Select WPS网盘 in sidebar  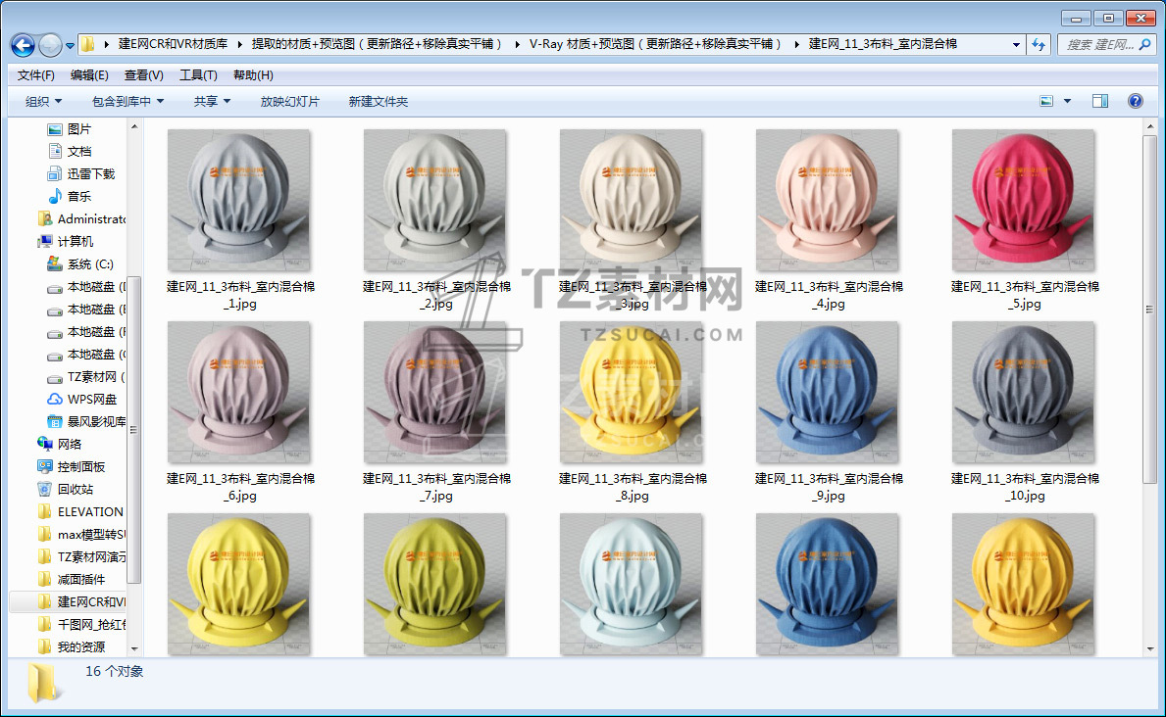point(81,399)
